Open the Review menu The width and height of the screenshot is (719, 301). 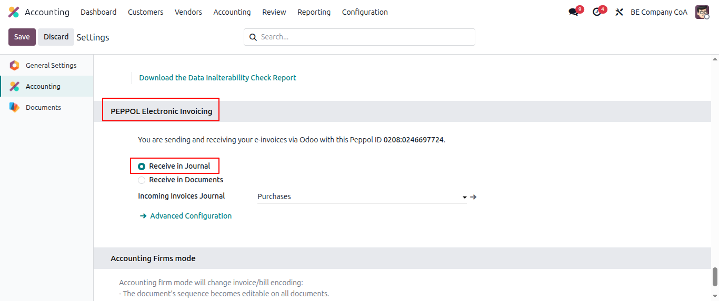tap(274, 12)
